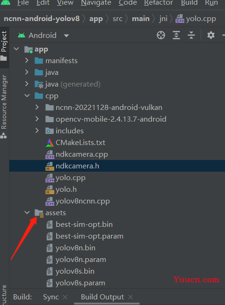Open the Refactor menu
The height and width of the screenshot is (305, 225).
pos(159,3)
